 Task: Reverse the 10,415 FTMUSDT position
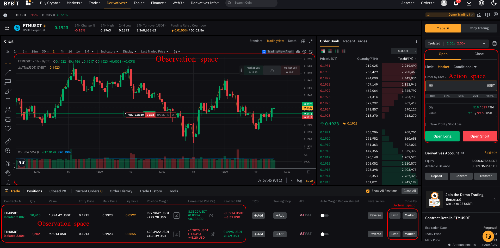coord(375,215)
